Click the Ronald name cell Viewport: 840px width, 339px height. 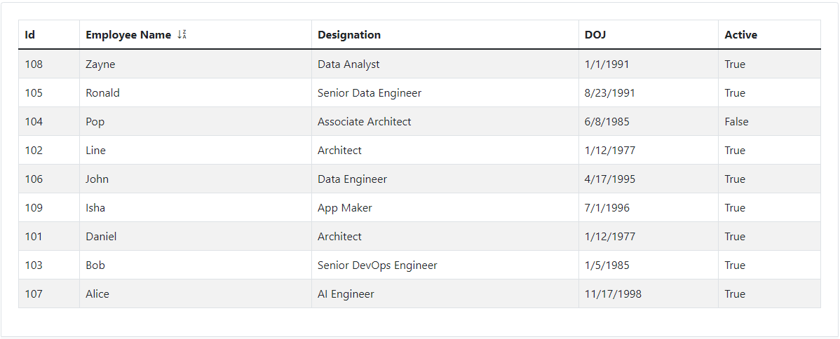click(102, 92)
